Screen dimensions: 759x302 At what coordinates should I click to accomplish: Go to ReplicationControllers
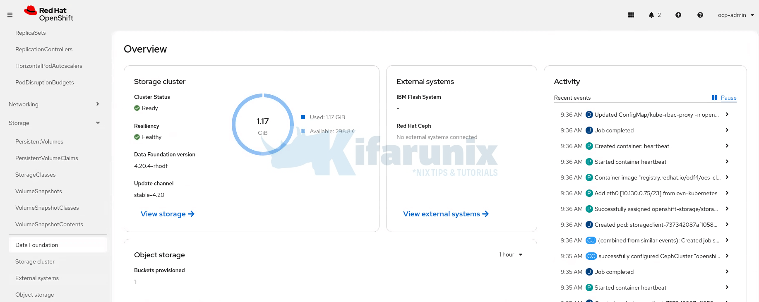44,49
